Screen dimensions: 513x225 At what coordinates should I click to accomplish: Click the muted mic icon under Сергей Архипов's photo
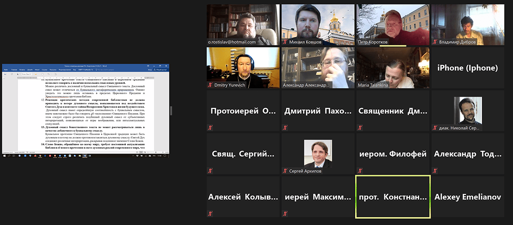(285, 171)
